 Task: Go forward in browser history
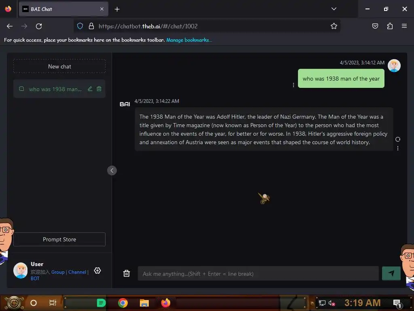click(24, 26)
